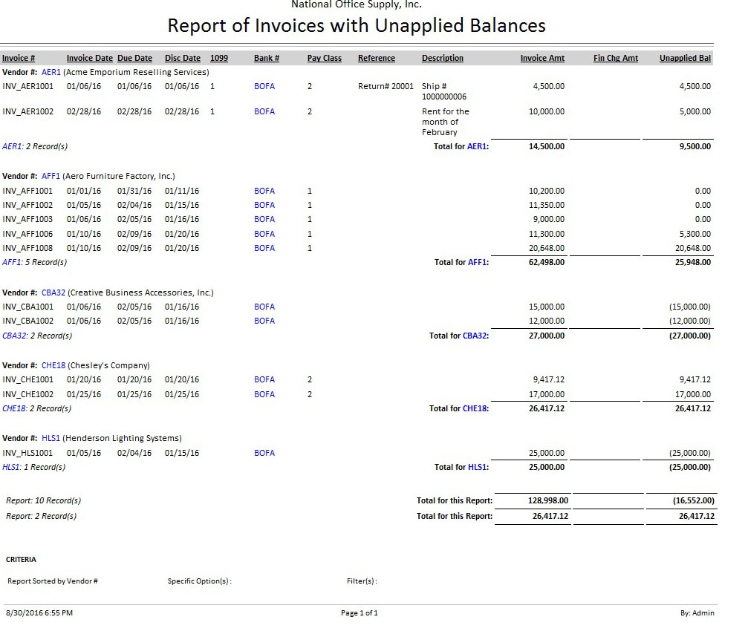Click the Invoice Amt column header
This screenshot has height=634, width=748.
tap(542, 59)
